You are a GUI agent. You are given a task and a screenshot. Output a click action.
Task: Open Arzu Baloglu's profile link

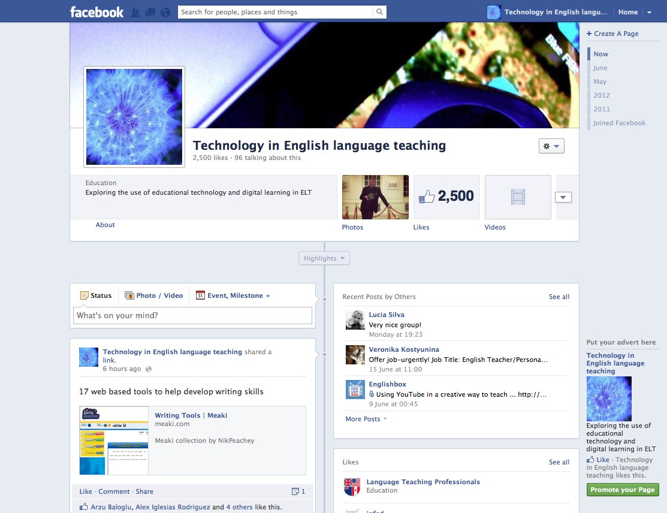click(x=111, y=507)
